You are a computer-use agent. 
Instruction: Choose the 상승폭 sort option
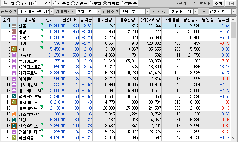pyautogui.click(x=73, y=3)
